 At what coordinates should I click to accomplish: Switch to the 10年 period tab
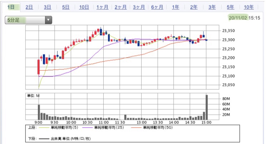point(249,7)
